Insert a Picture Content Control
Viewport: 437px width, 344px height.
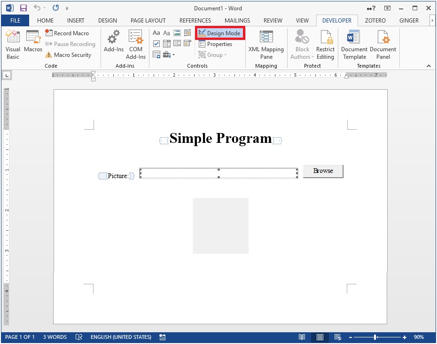177,33
